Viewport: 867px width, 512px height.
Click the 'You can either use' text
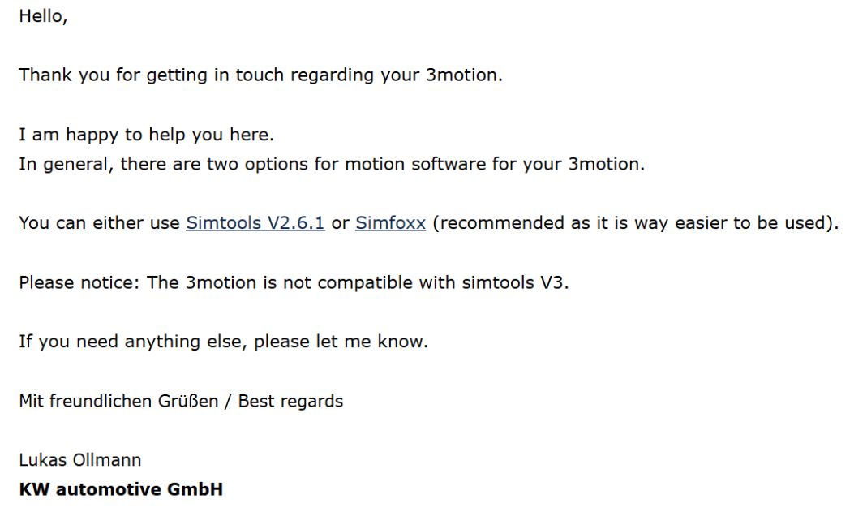click(x=100, y=223)
